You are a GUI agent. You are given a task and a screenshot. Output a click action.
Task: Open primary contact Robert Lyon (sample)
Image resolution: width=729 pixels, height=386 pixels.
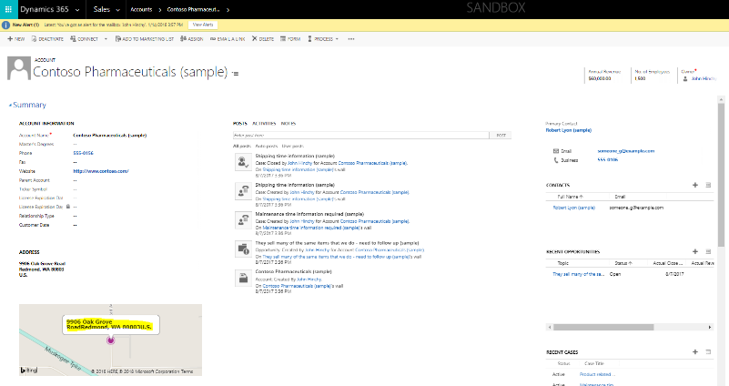(x=569, y=131)
